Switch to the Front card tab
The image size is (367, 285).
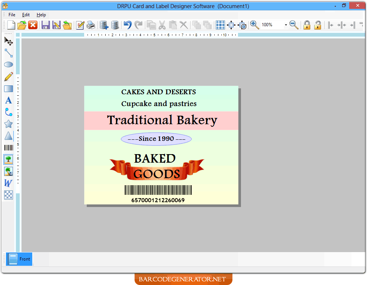tap(19, 259)
